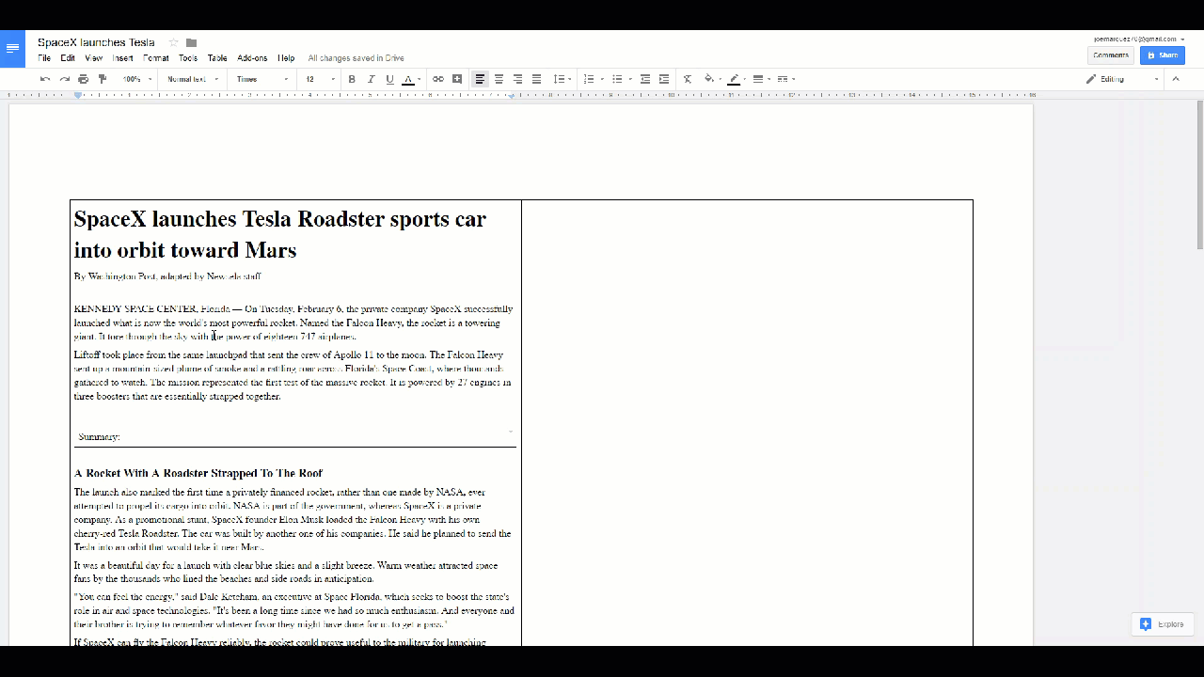Insert a comment with the plus icon
This screenshot has height=677, width=1204.
457,79
